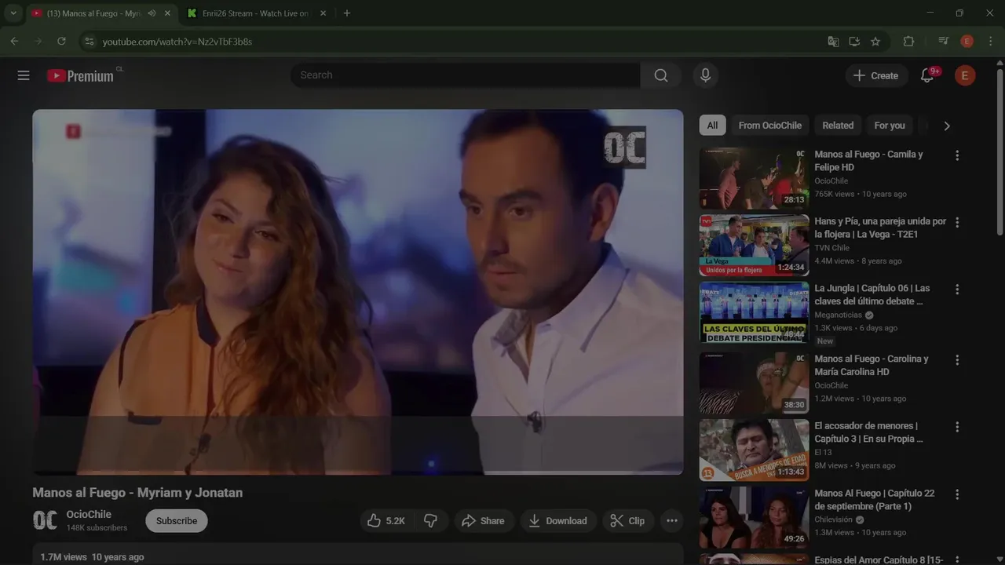Select the For you filter chip
The height and width of the screenshot is (565, 1005).
coord(890,126)
